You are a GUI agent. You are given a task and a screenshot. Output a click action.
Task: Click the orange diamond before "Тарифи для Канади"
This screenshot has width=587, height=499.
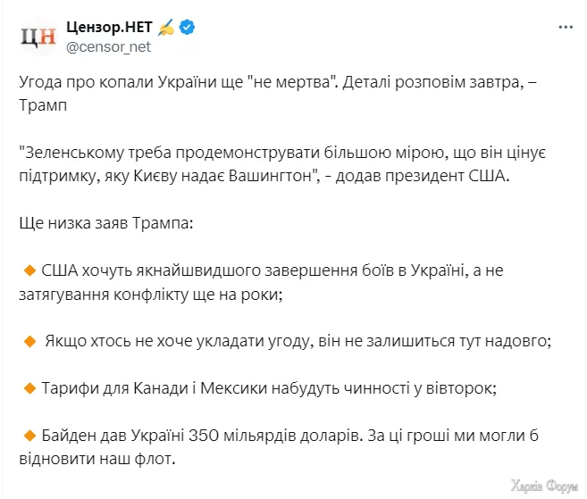[x=29, y=388]
